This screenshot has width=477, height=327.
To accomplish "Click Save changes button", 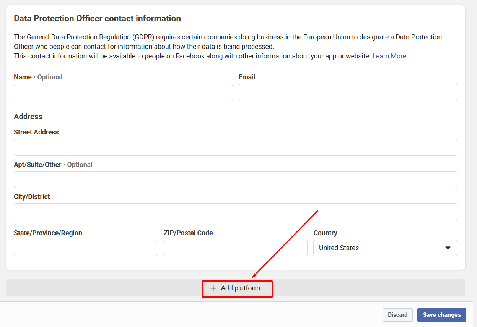I will [x=442, y=315].
